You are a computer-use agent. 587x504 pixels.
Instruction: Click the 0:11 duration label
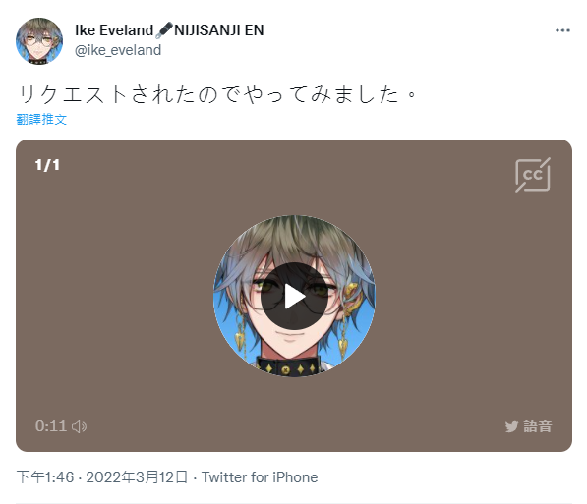(x=51, y=426)
